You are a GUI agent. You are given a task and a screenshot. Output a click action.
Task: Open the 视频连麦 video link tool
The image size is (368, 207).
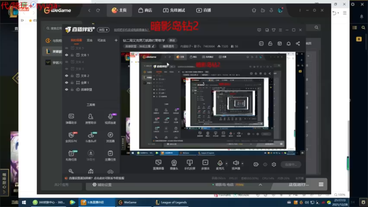110,119
